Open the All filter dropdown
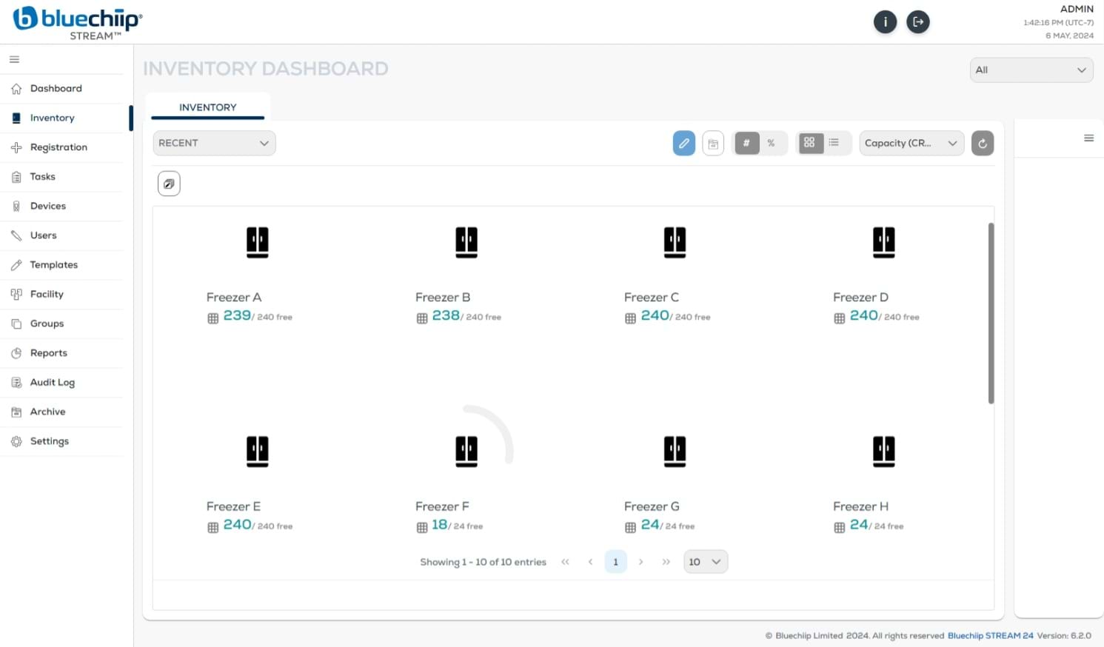 point(1031,70)
